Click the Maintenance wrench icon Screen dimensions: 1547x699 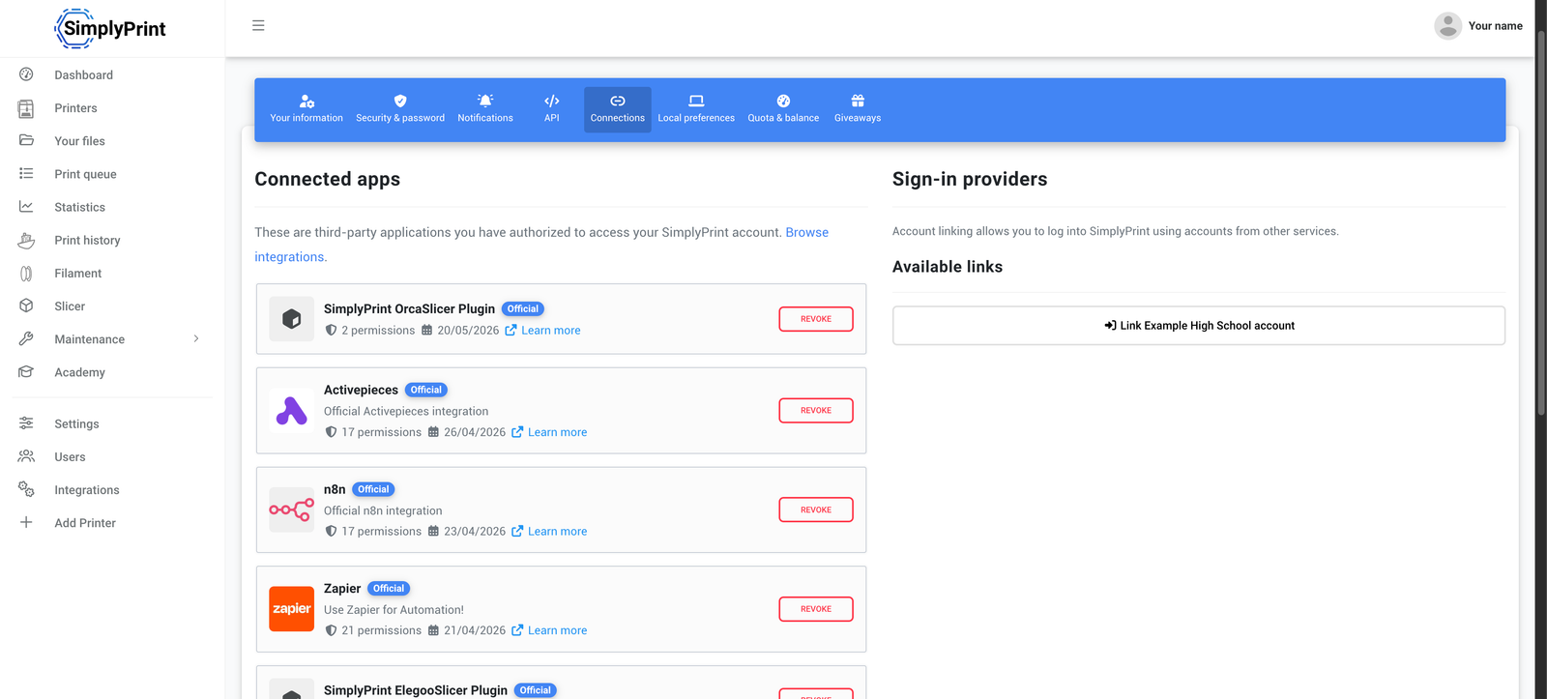click(26, 338)
